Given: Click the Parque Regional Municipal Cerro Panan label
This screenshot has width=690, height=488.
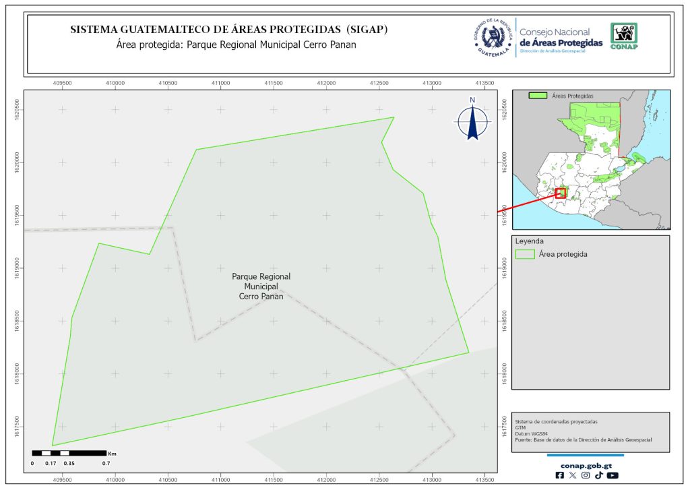Looking at the screenshot, I should pos(261,286).
